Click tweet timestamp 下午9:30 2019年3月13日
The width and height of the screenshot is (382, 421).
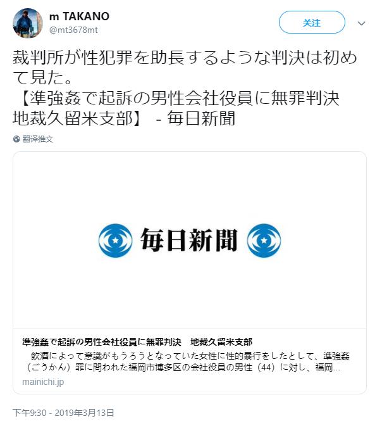[x=64, y=412]
